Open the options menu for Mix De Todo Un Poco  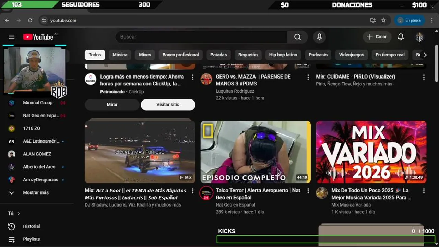click(424, 191)
